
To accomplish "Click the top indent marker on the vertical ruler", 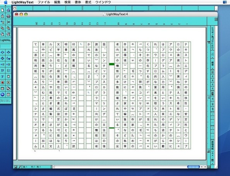I will (209, 42).
